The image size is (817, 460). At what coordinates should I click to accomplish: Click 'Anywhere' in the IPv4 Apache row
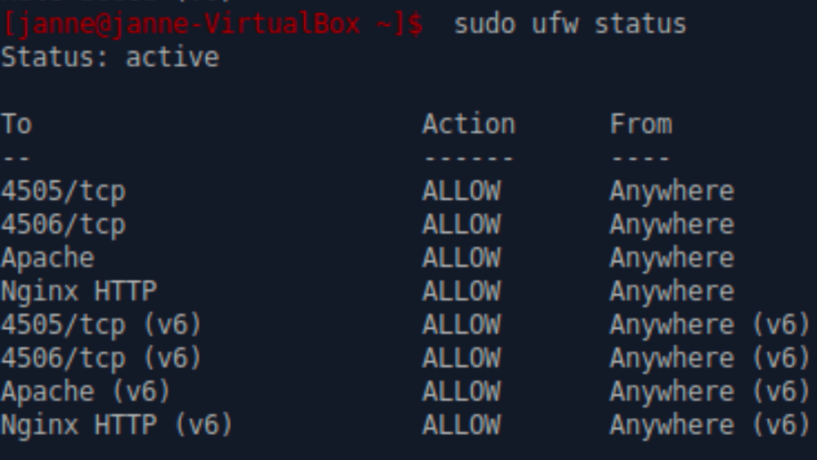(672, 258)
